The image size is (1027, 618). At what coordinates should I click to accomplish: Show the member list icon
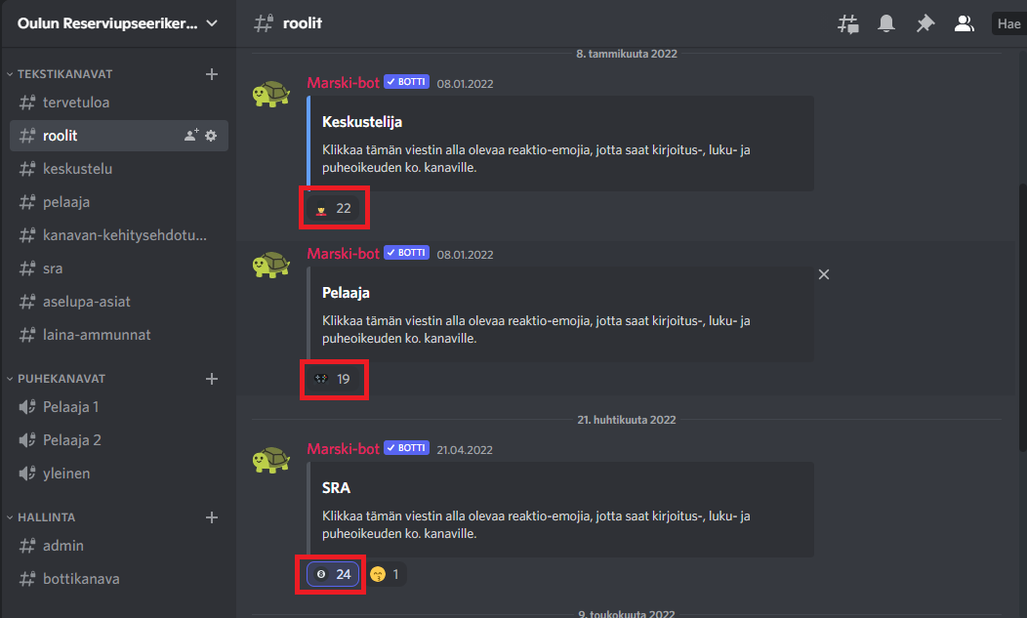964,23
